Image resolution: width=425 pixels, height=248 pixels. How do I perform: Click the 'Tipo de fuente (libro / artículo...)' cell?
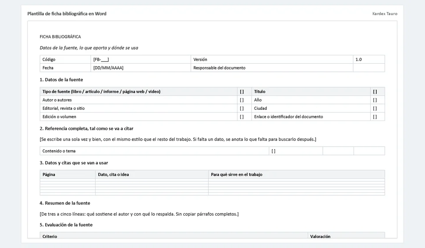point(139,92)
